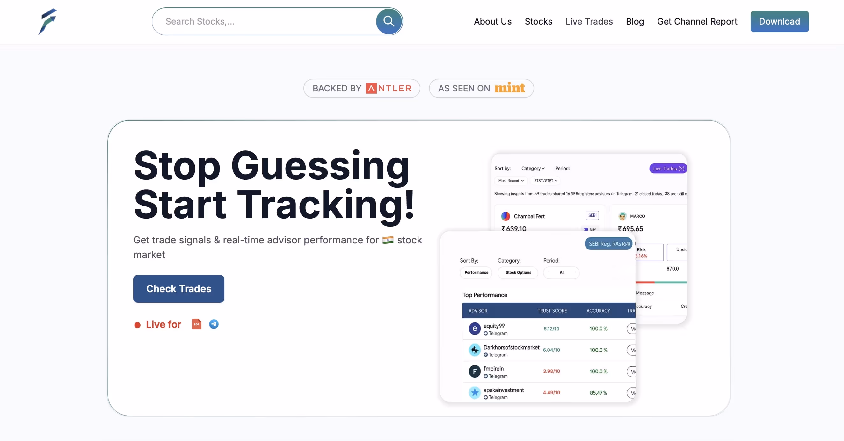Click the PDF file icon
Image resolution: width=844 pixels, height=441 pixels.
196,324
